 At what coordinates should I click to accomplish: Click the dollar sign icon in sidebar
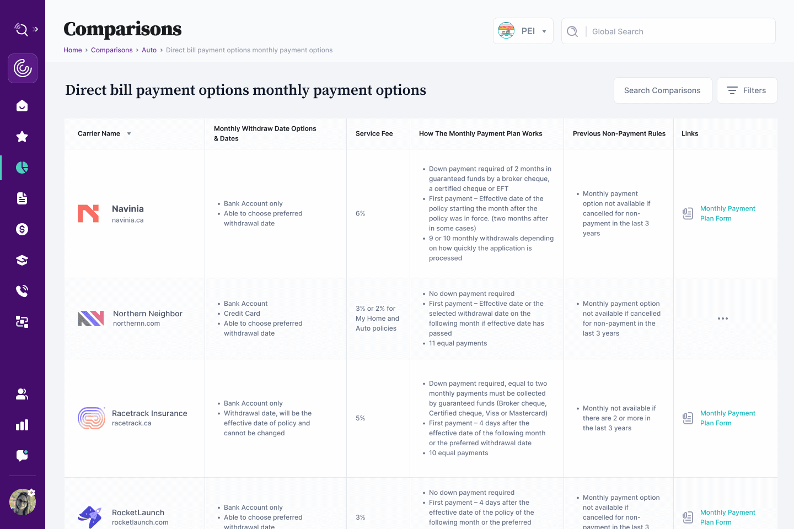point(22,229)
